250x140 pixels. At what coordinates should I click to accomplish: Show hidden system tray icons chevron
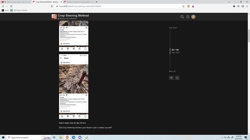click(x=222, y=137)
